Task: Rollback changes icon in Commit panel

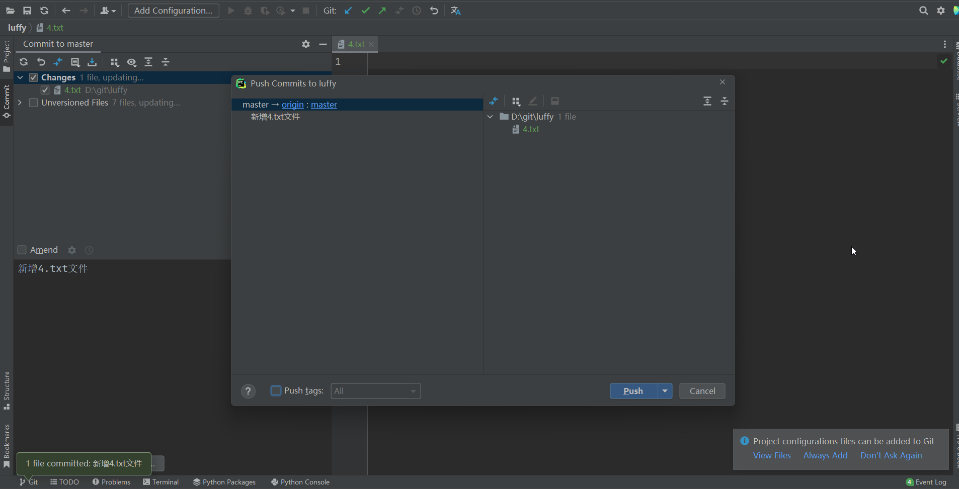Action: coord(41,62)
